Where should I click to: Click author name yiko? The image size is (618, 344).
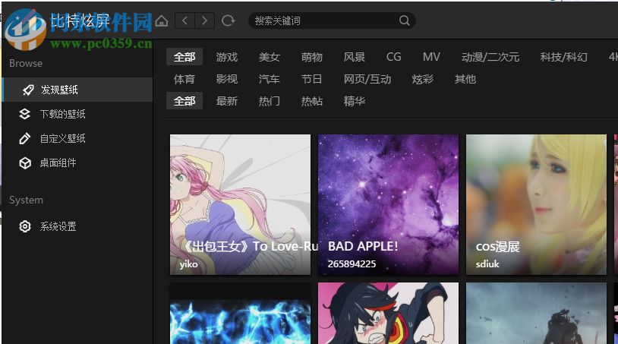189,264
